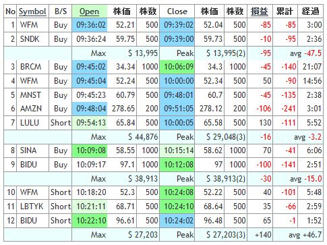Select the 累計 column header
The width and height of the screenshot is (327, 245).
coord(285,11)
